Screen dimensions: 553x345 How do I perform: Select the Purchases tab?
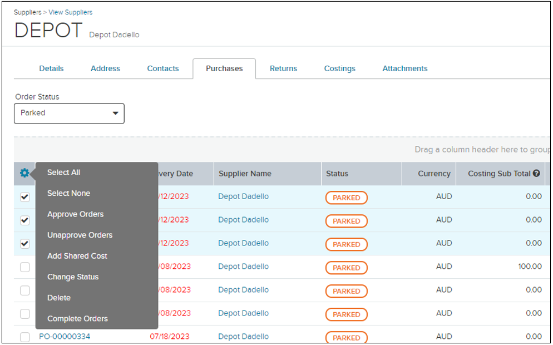(x=224, y=68)
